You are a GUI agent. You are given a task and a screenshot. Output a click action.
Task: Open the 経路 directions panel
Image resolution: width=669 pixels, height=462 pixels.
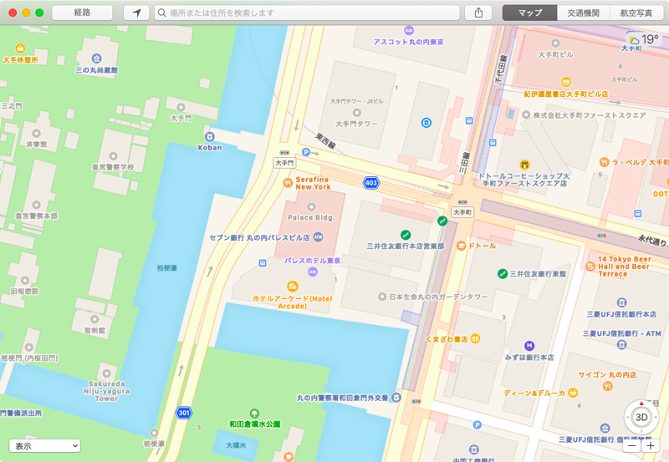point(82,13)
